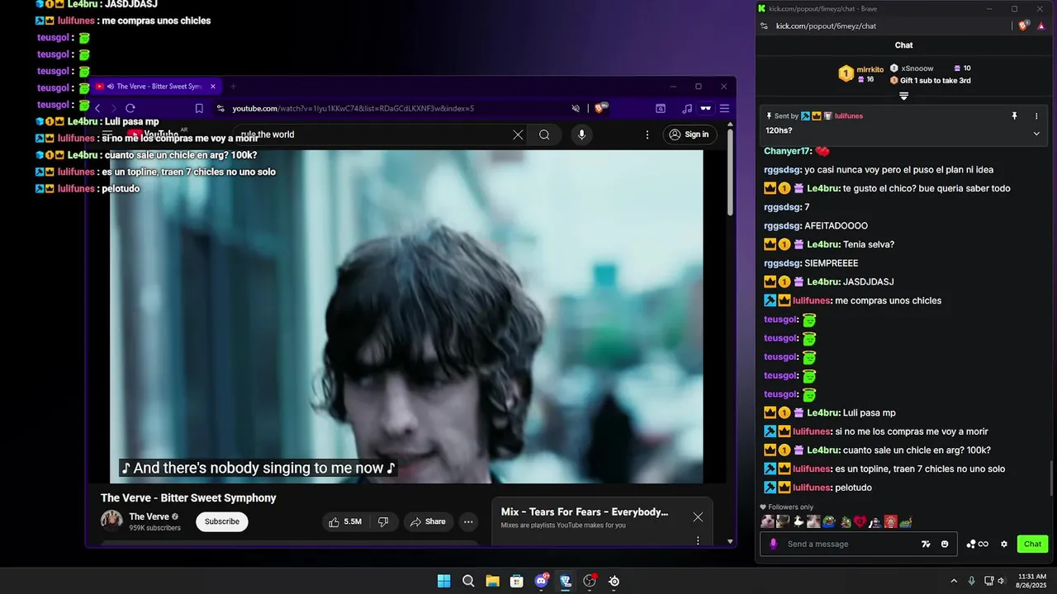The height and width of the screenshot is (594, 1057).
Task: Like the Bitter Sweet Symphony video
Action: (x=345, y=521)
